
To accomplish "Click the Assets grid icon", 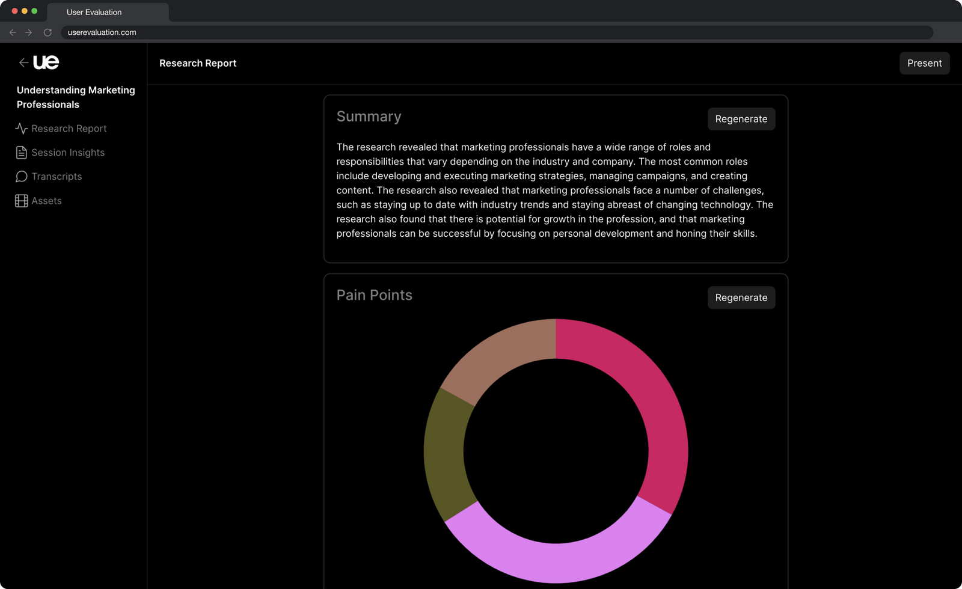I will click(21, 200).
